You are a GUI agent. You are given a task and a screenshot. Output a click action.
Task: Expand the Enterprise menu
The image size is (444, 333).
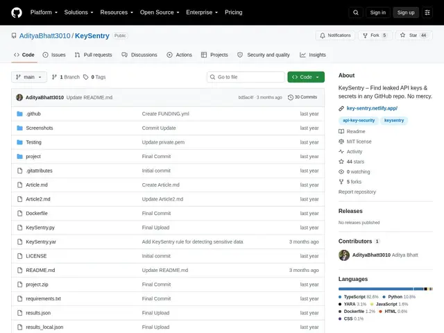pos(202,12)
